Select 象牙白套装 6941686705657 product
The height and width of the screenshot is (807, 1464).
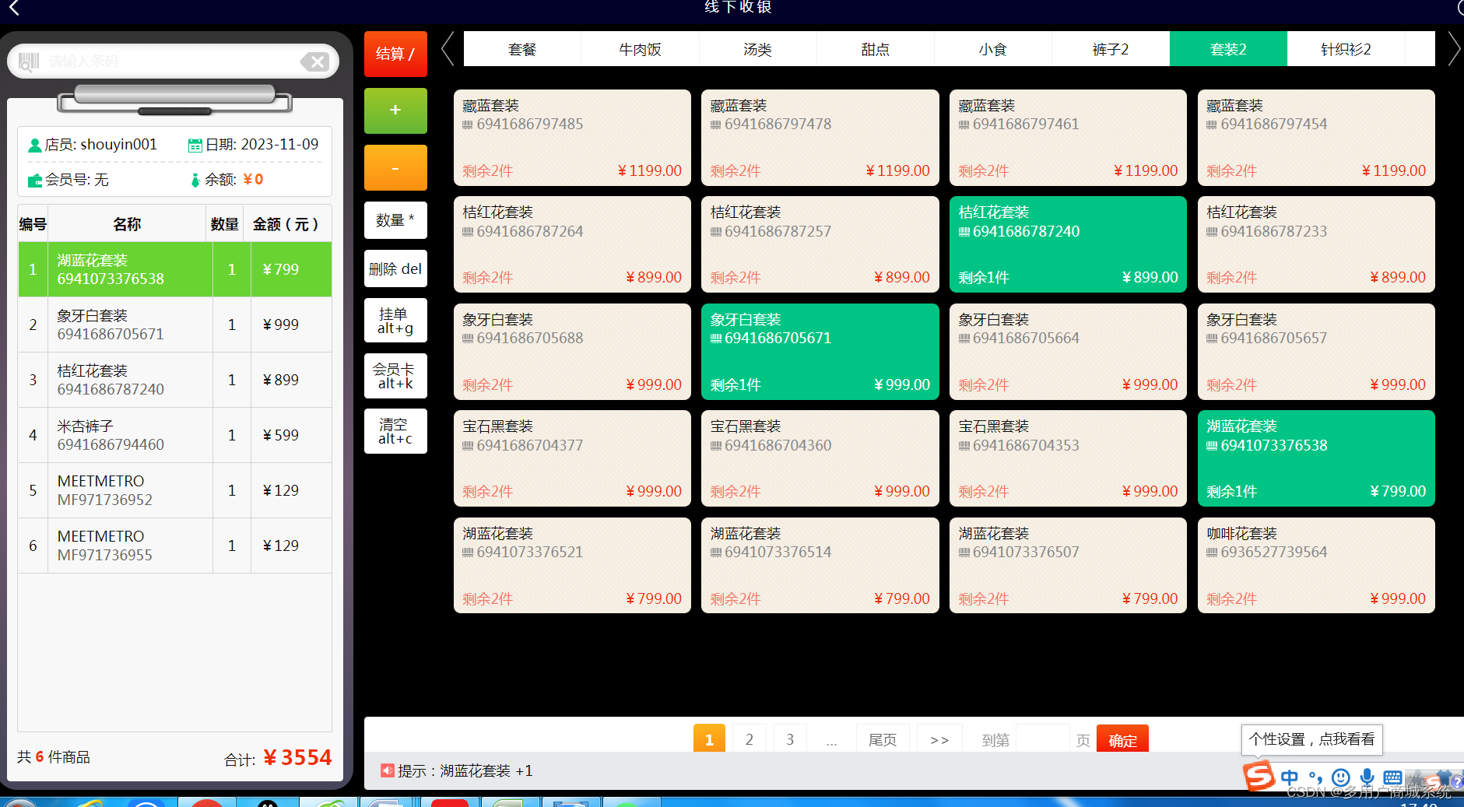1316,352
